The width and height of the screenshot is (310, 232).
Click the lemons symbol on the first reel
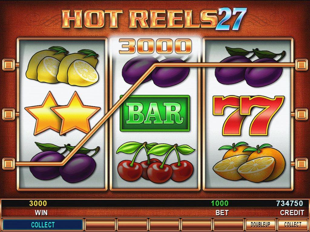pos(62,66)
